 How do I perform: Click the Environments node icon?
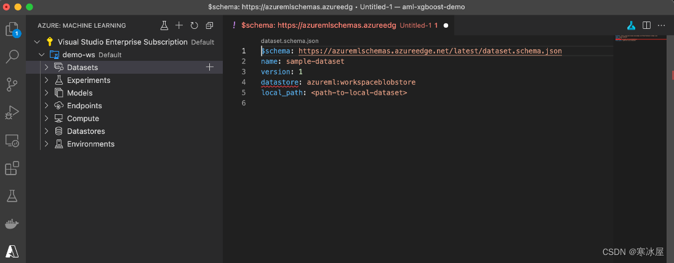[59, 144]
